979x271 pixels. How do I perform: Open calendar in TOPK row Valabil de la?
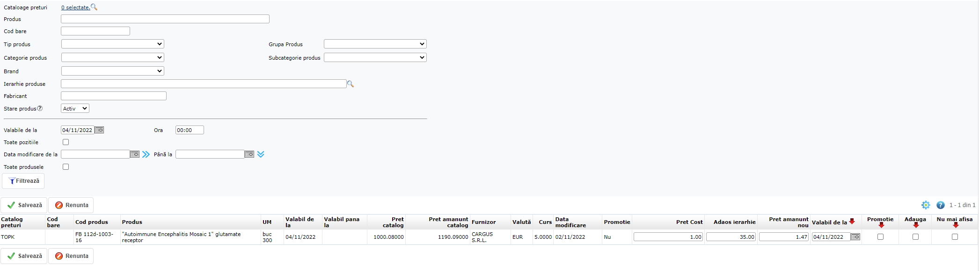(855, 237)
